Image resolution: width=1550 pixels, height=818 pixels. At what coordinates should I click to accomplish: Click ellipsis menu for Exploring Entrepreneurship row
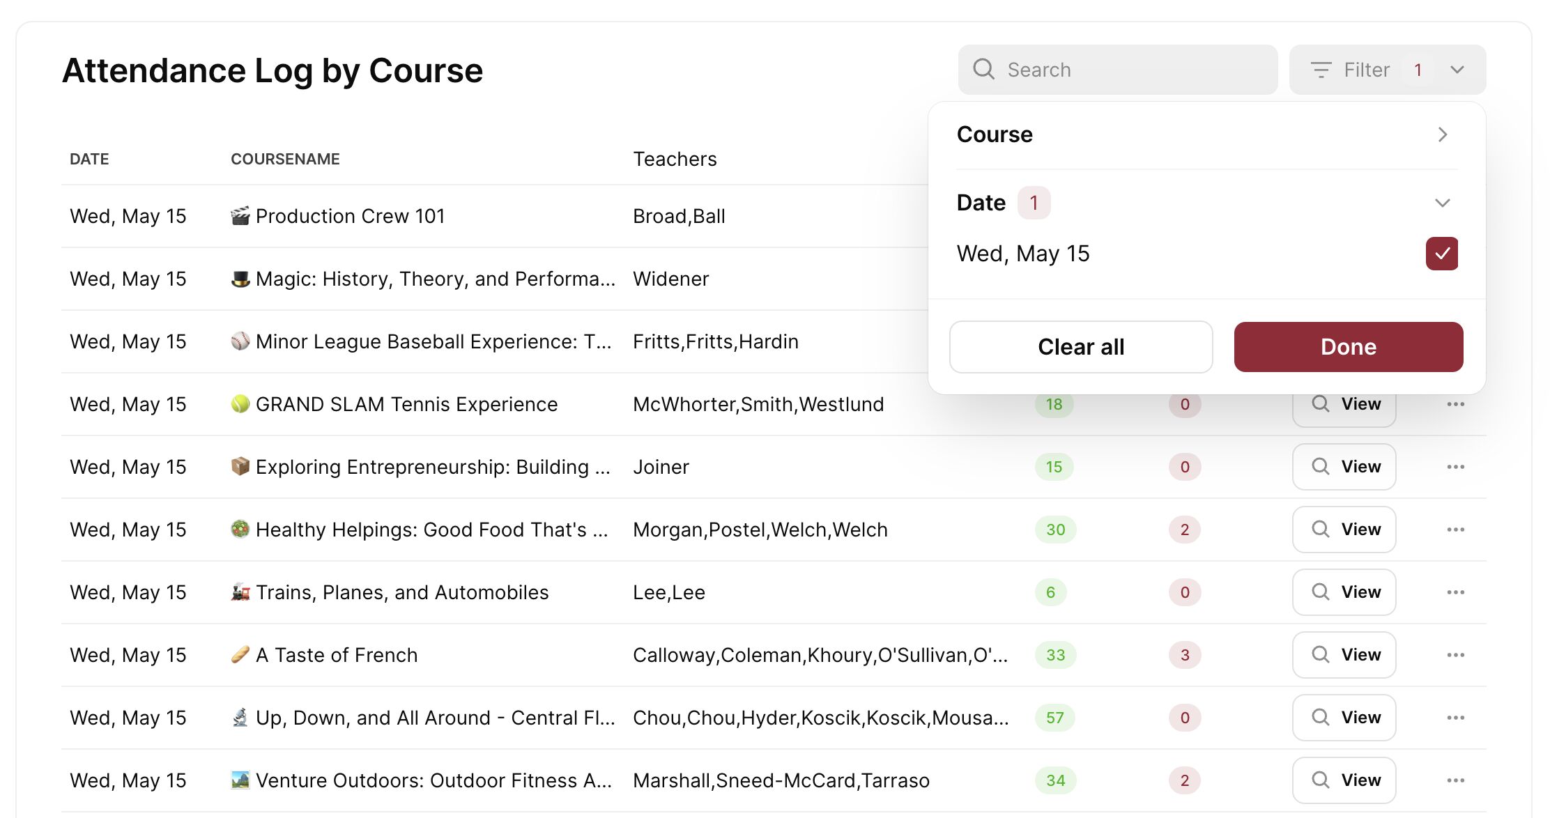pyautogui.click(x=1455, y=467)
